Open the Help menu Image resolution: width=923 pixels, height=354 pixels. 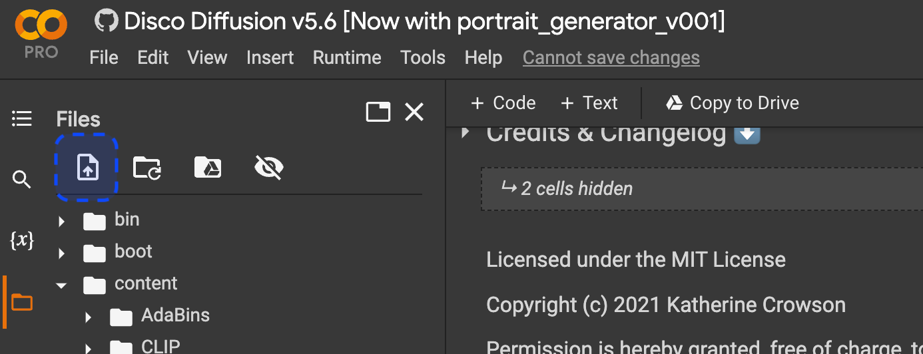click(x=483, y=58)
